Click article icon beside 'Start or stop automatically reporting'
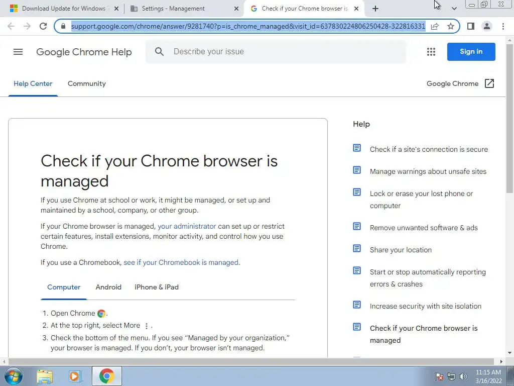514x386 pixels. [x=357, y=270]
